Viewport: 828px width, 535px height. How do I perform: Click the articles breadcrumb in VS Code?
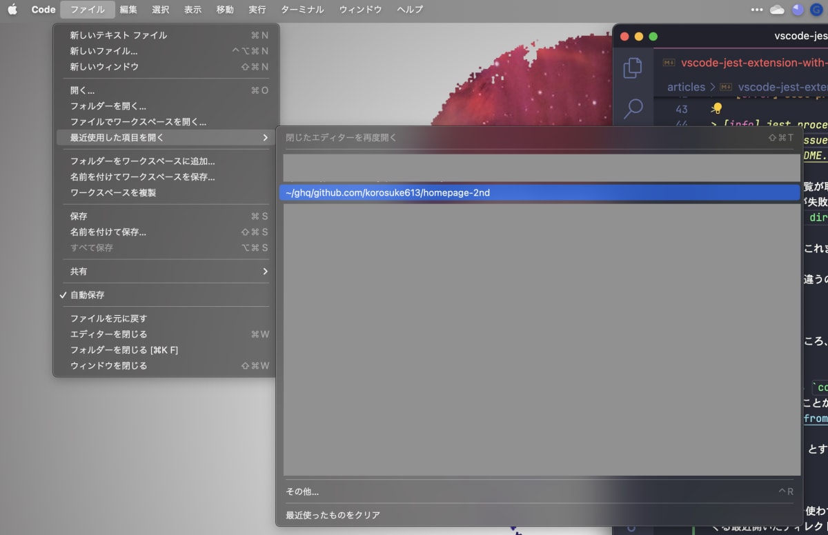click(686, 87)
